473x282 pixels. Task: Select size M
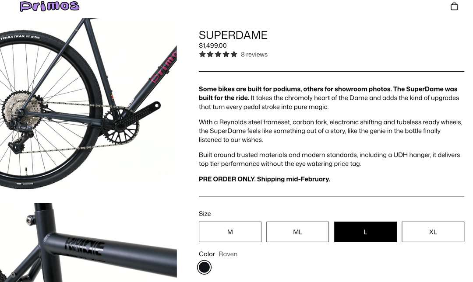pos(230,232)
